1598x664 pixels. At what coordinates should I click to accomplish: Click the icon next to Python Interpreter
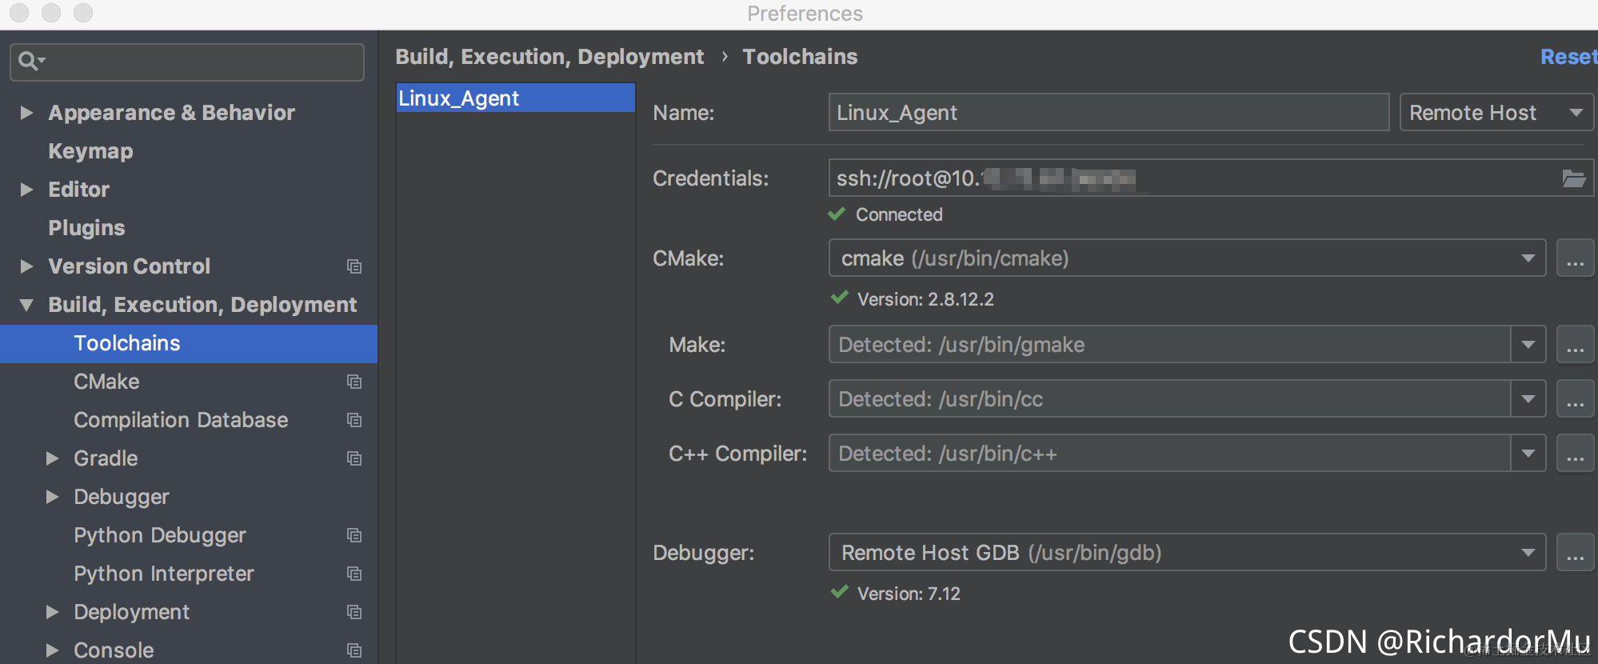tap(354, 574)
